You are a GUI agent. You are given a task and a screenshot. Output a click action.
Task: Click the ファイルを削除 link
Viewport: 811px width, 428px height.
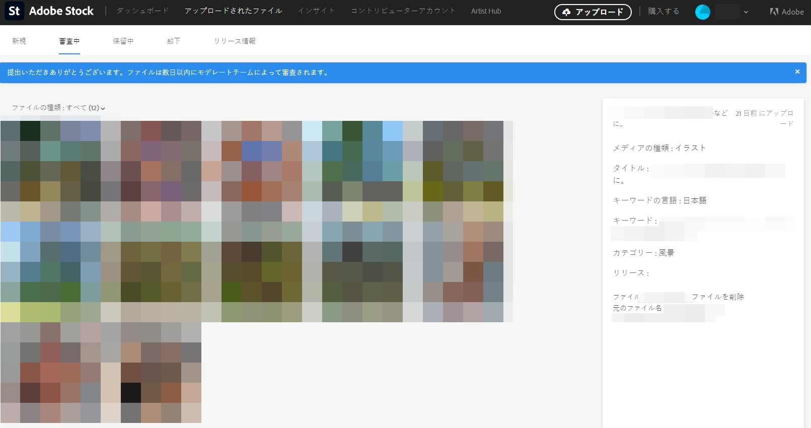[718, 297]
